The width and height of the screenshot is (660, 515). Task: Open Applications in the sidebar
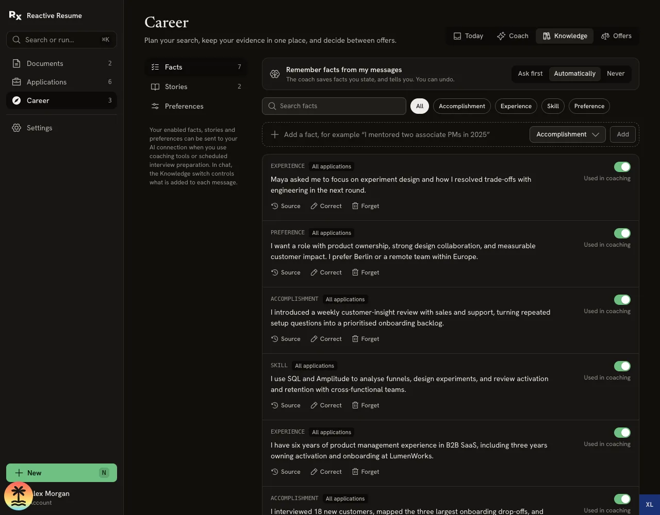(61, 82)
